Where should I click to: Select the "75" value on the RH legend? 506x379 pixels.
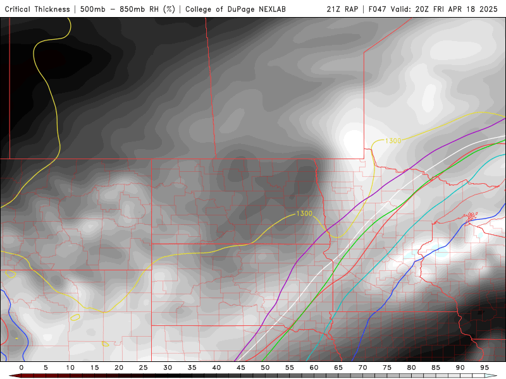[387, 368]
